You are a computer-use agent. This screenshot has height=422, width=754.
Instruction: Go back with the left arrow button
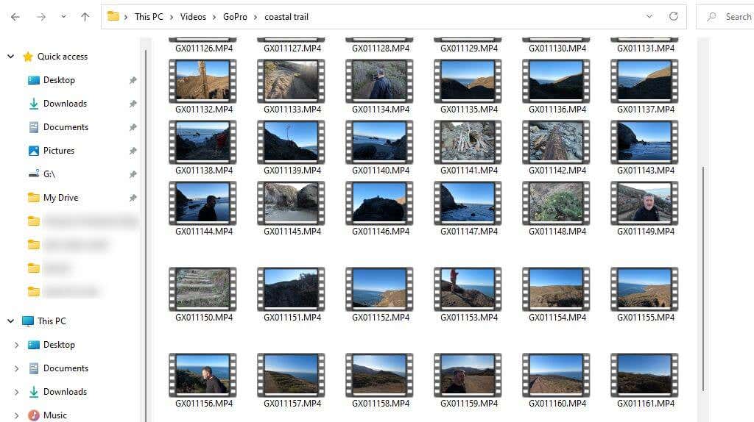coord(15,17)
